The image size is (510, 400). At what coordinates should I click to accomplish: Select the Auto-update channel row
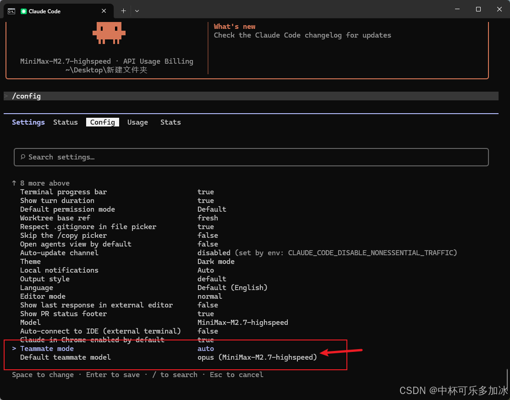tap(239, 252)
